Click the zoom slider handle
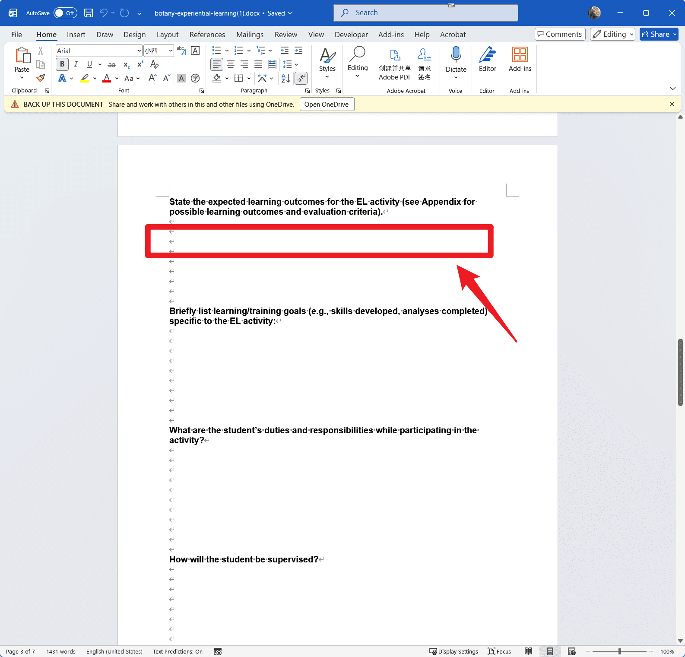Image resolution: width=685 pixels, height=657 pixels. coord(620,651)
